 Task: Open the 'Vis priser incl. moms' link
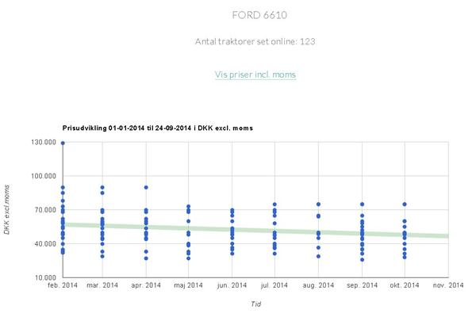255,74
